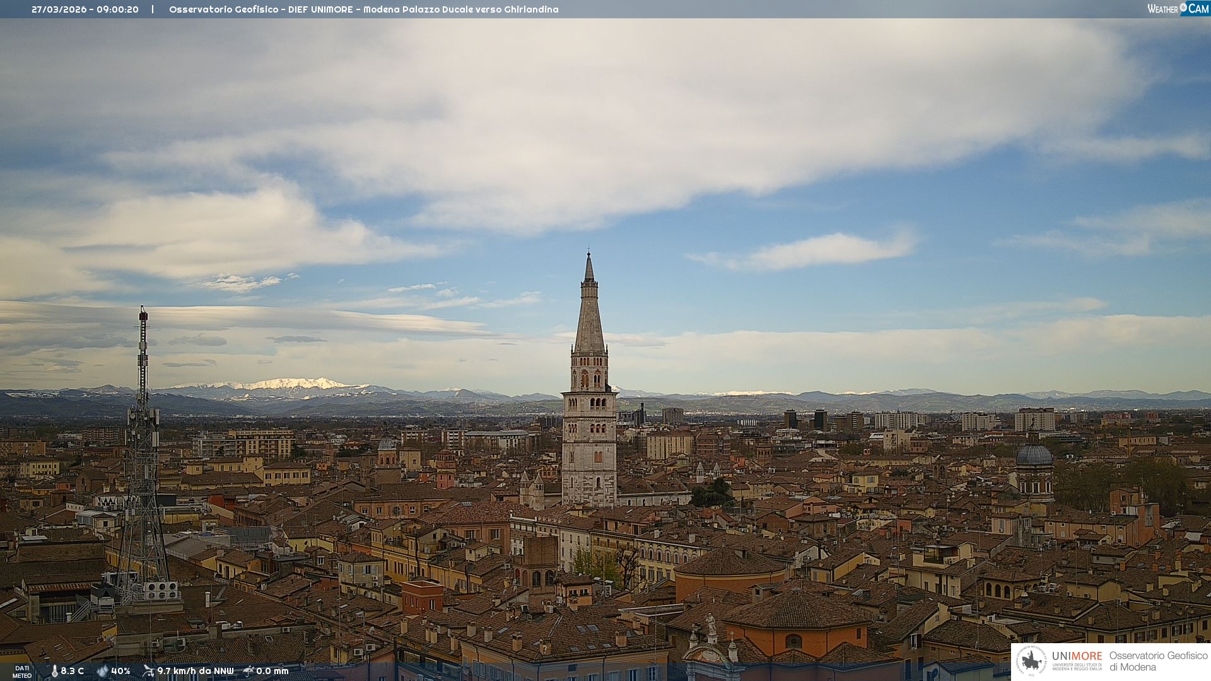The image size is (1211, 681).
Task: Click the UNIMORE circular seal emblem
Action: 1031,661
